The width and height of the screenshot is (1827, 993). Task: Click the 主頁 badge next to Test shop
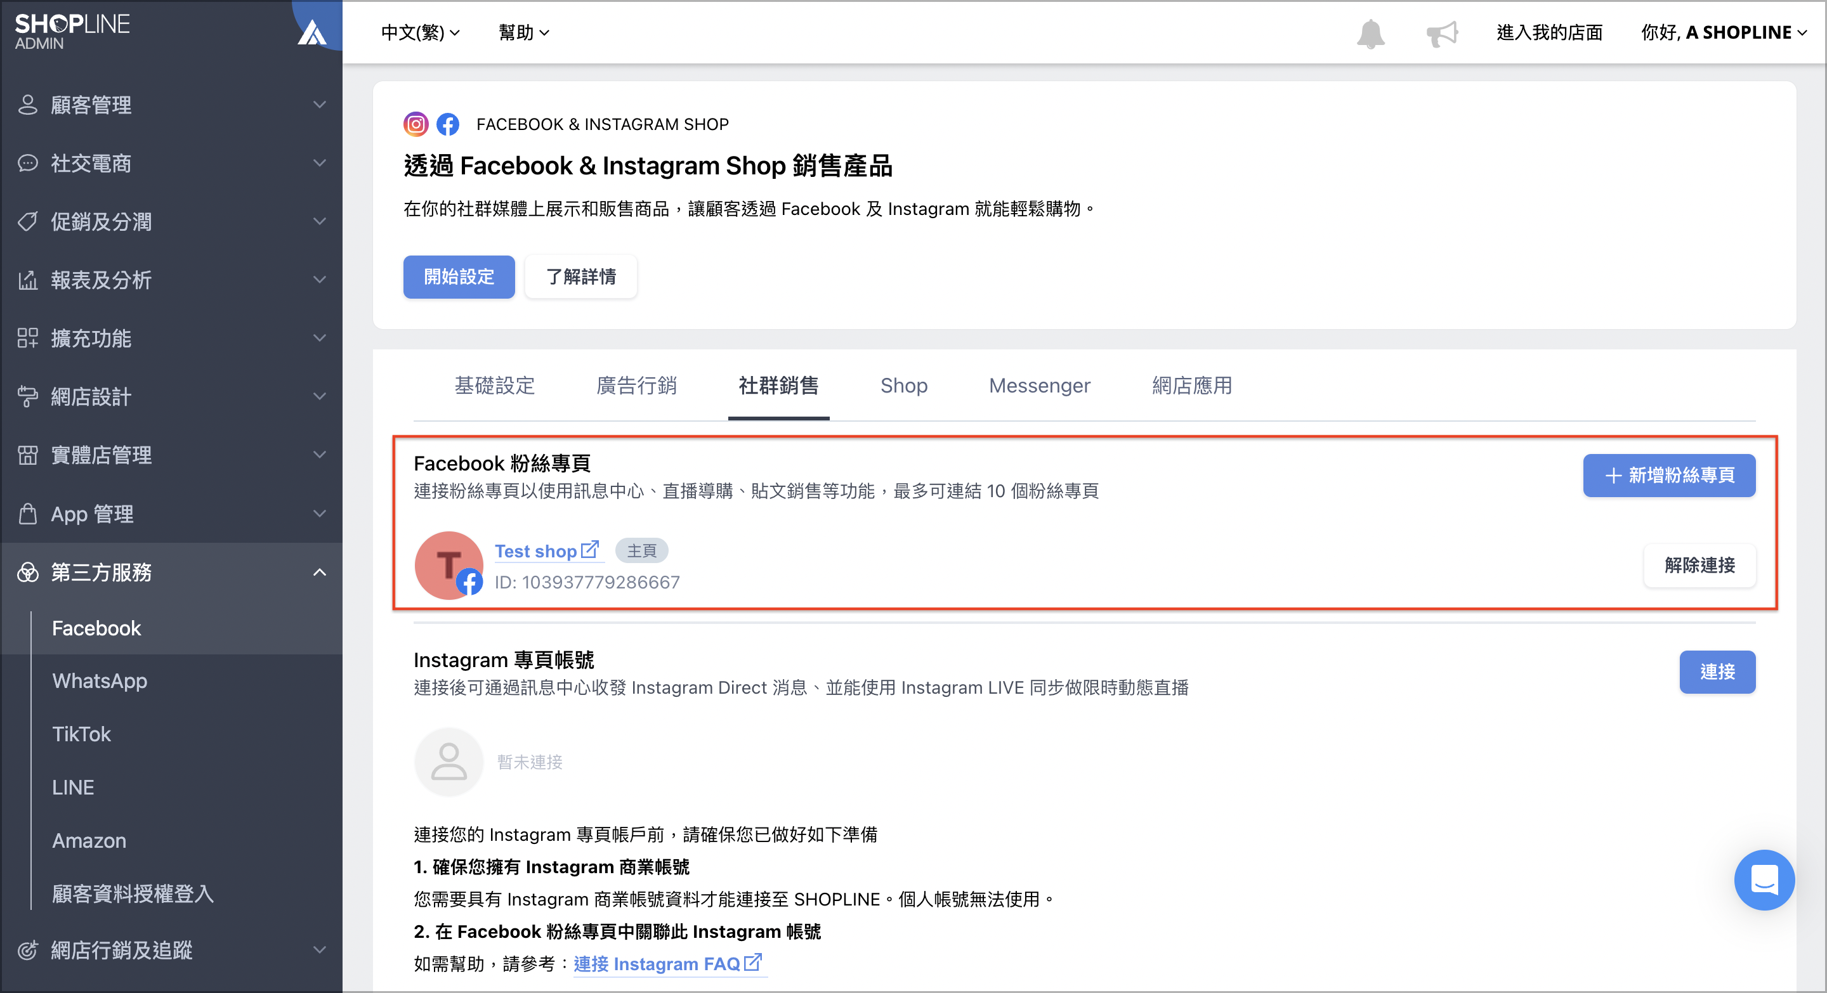click(642, 550)
